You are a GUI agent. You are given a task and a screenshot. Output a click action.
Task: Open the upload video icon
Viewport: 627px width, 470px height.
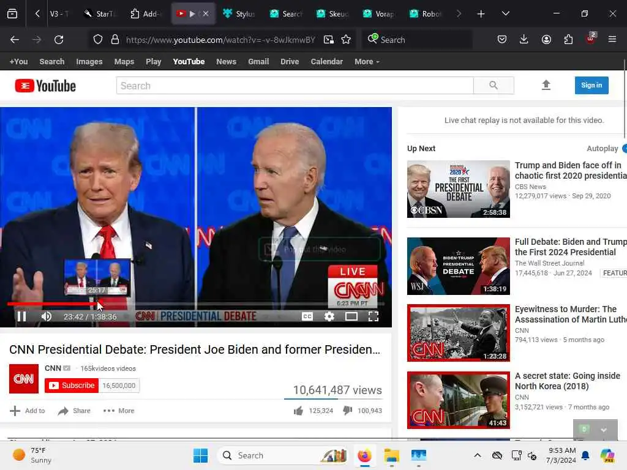(x=546, y=84)
